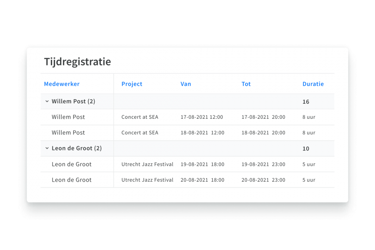Image resolution: width=375 pixels, height=250 pixels.
Task: Sort by the Medewerker column header
Action: point(62,84)
